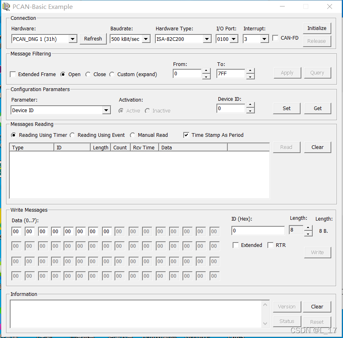Viewport: 343px width, 338px height.
Task: Click the To filter input field
Action: tap(231, 74)
